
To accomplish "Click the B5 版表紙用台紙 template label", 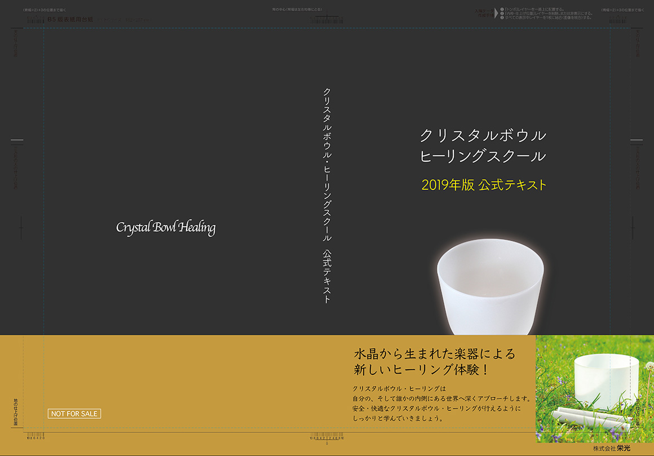I will coord(71,20).
